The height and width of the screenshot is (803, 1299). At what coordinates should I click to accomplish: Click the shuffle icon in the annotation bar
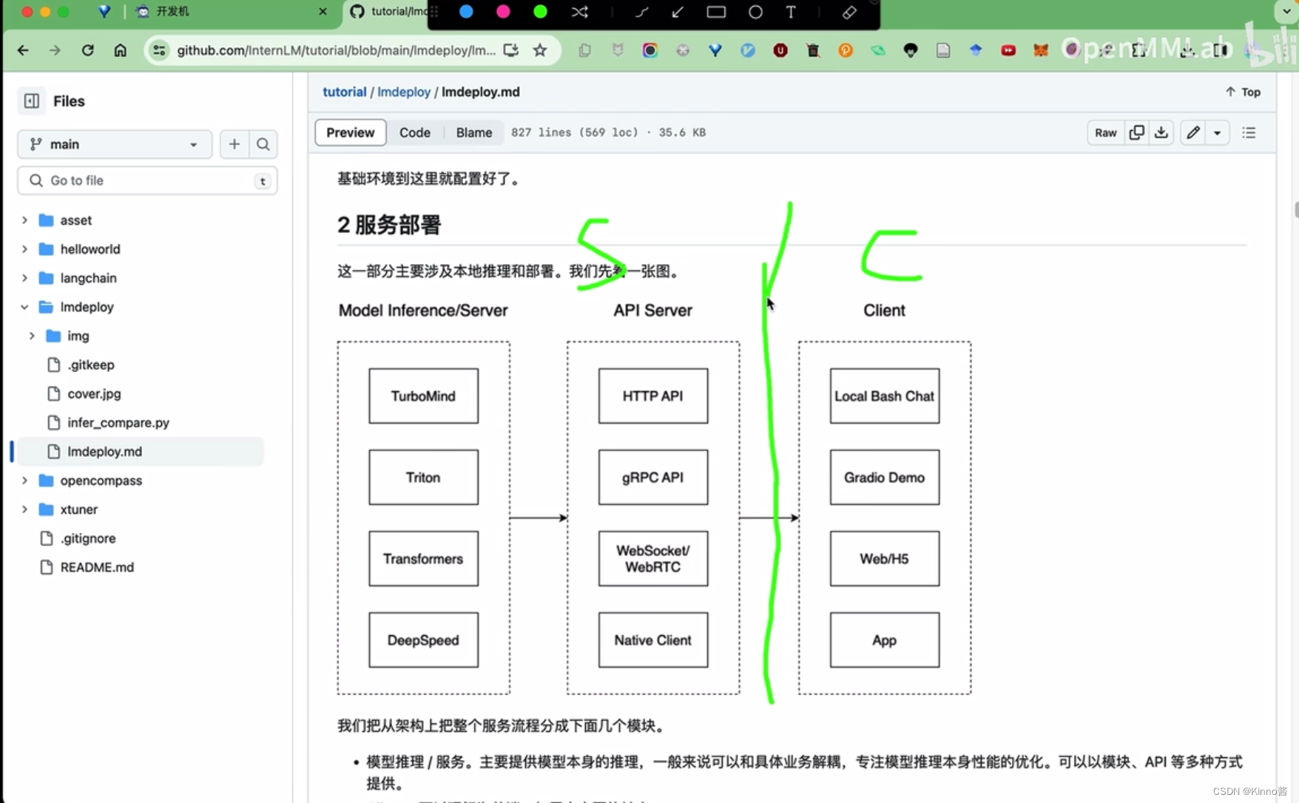(579, 12)
